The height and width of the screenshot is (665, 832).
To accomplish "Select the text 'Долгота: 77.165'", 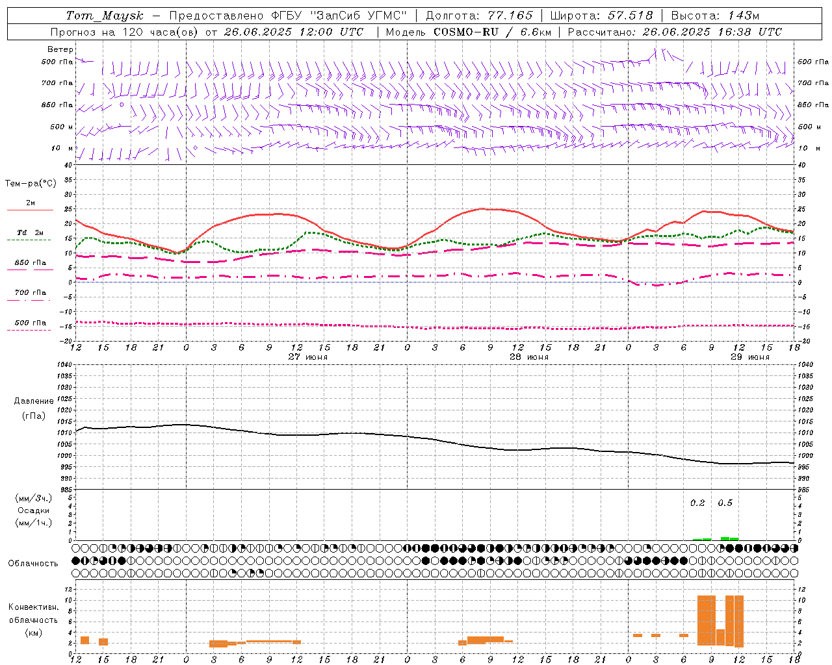I will pos(479,16).
